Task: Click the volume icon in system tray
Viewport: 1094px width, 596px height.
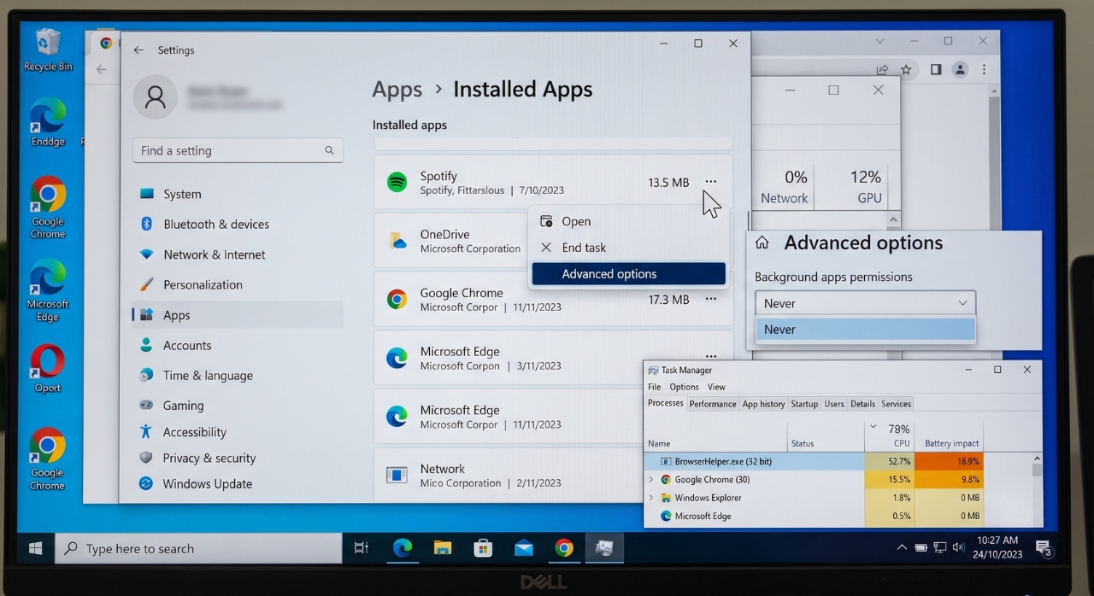Action: (959, 547)
